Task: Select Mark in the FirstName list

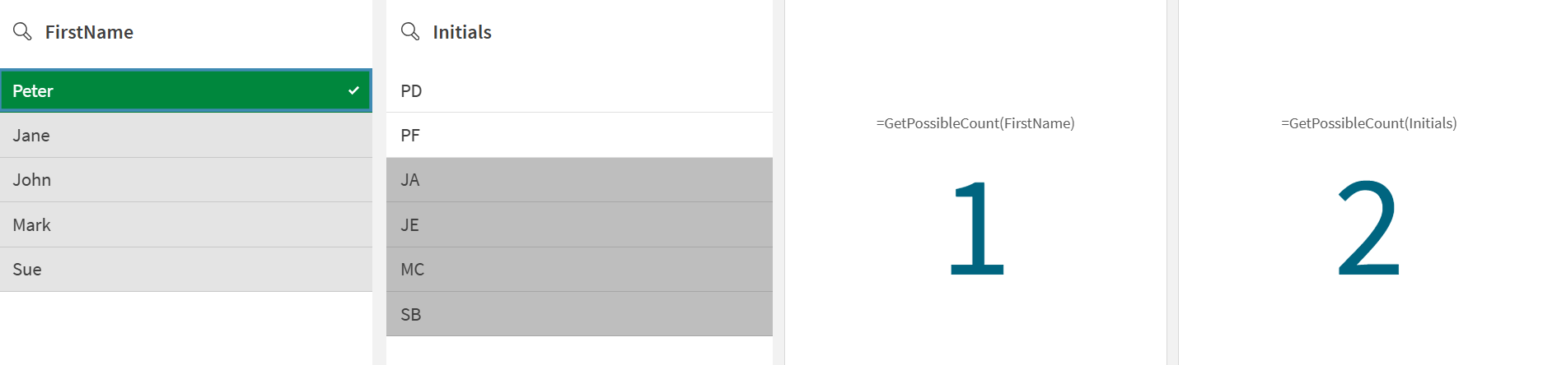Action: pyautogui.click(x=185, y=224)
